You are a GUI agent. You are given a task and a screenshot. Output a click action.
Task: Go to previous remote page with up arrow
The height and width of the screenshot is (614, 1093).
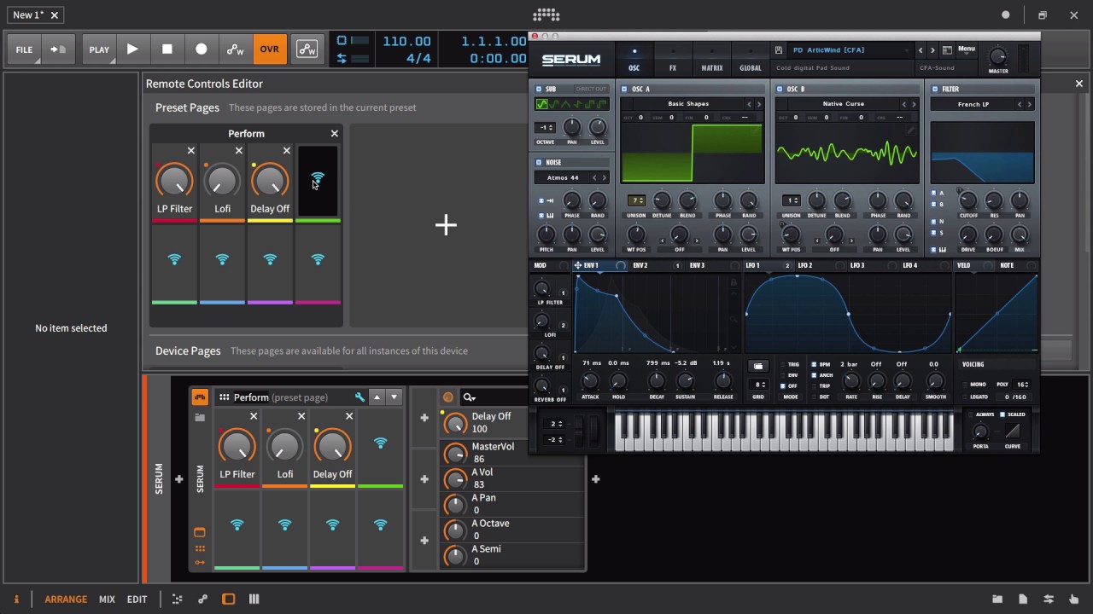(377, 397)
